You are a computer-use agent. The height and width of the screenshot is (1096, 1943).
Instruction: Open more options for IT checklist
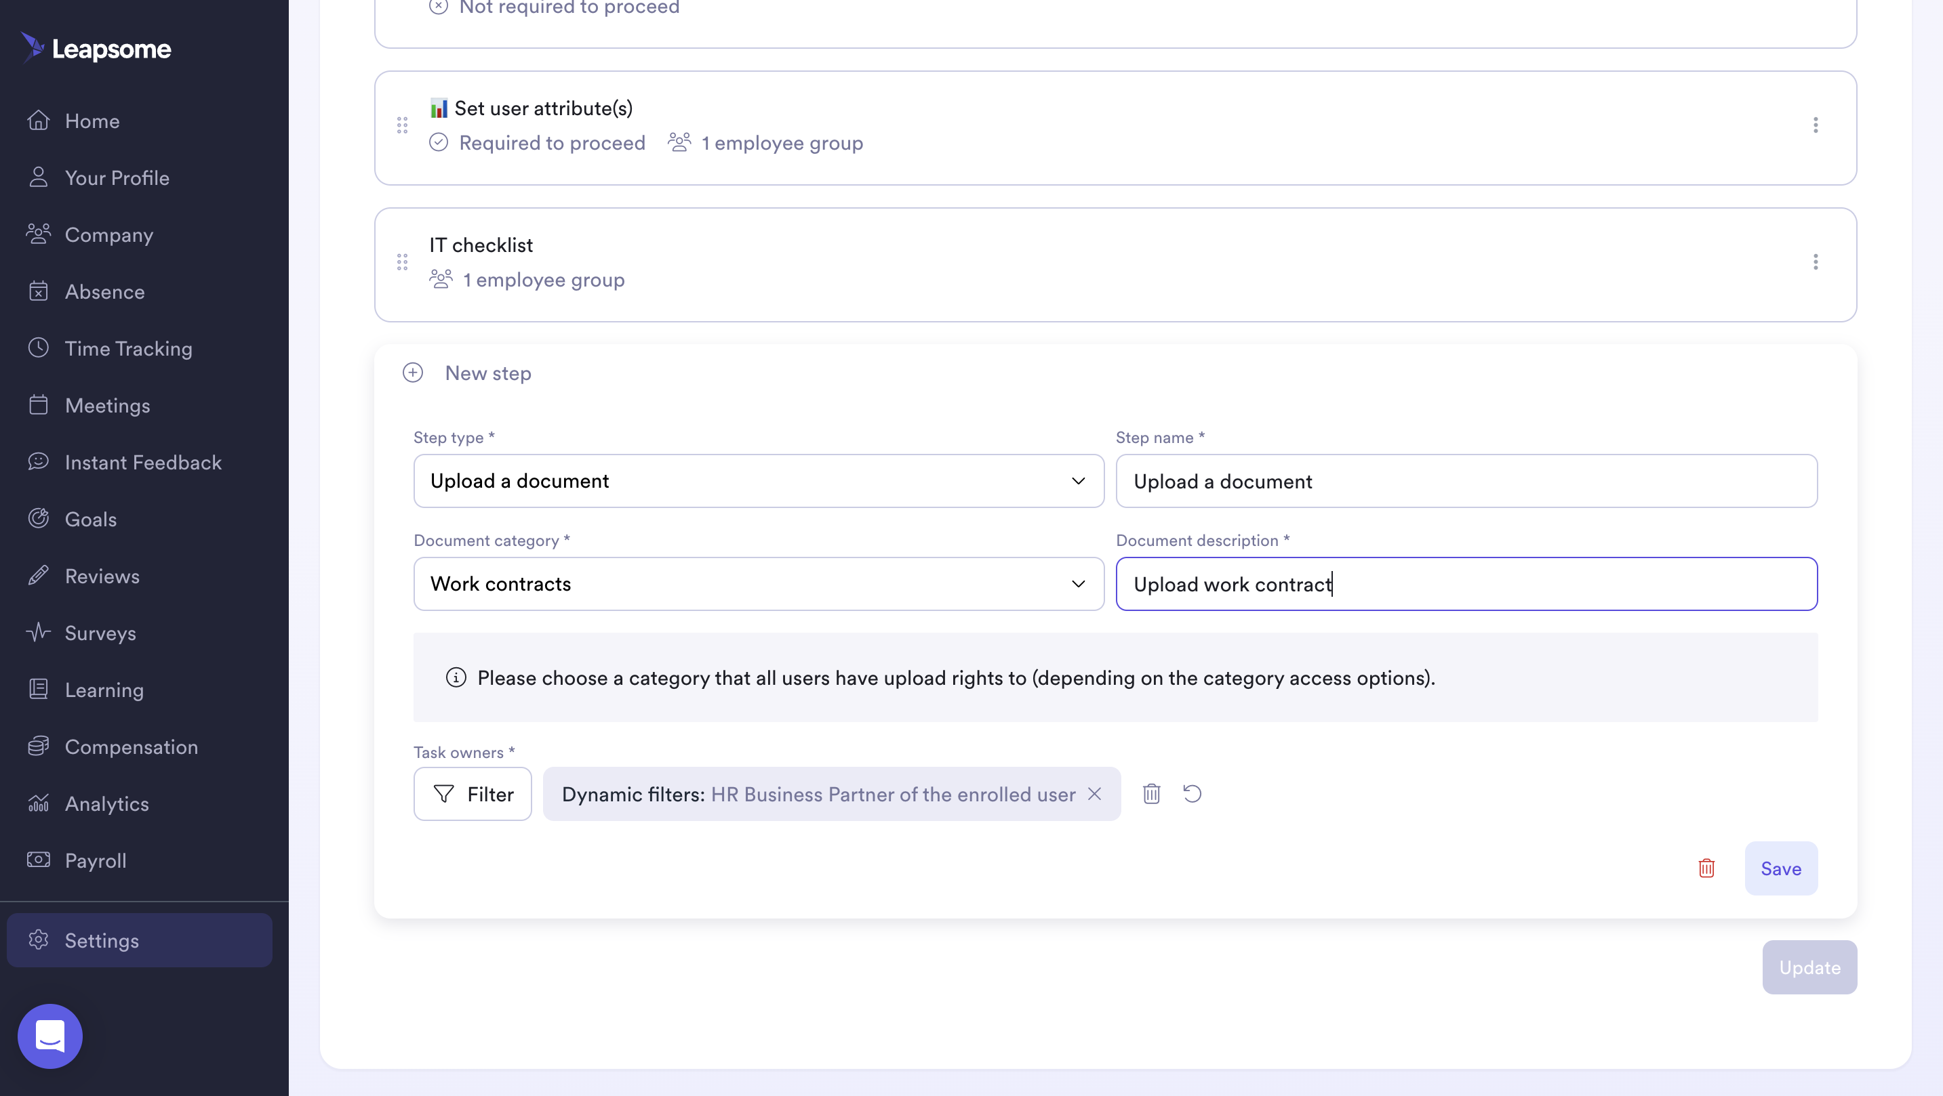(1816, 261)
